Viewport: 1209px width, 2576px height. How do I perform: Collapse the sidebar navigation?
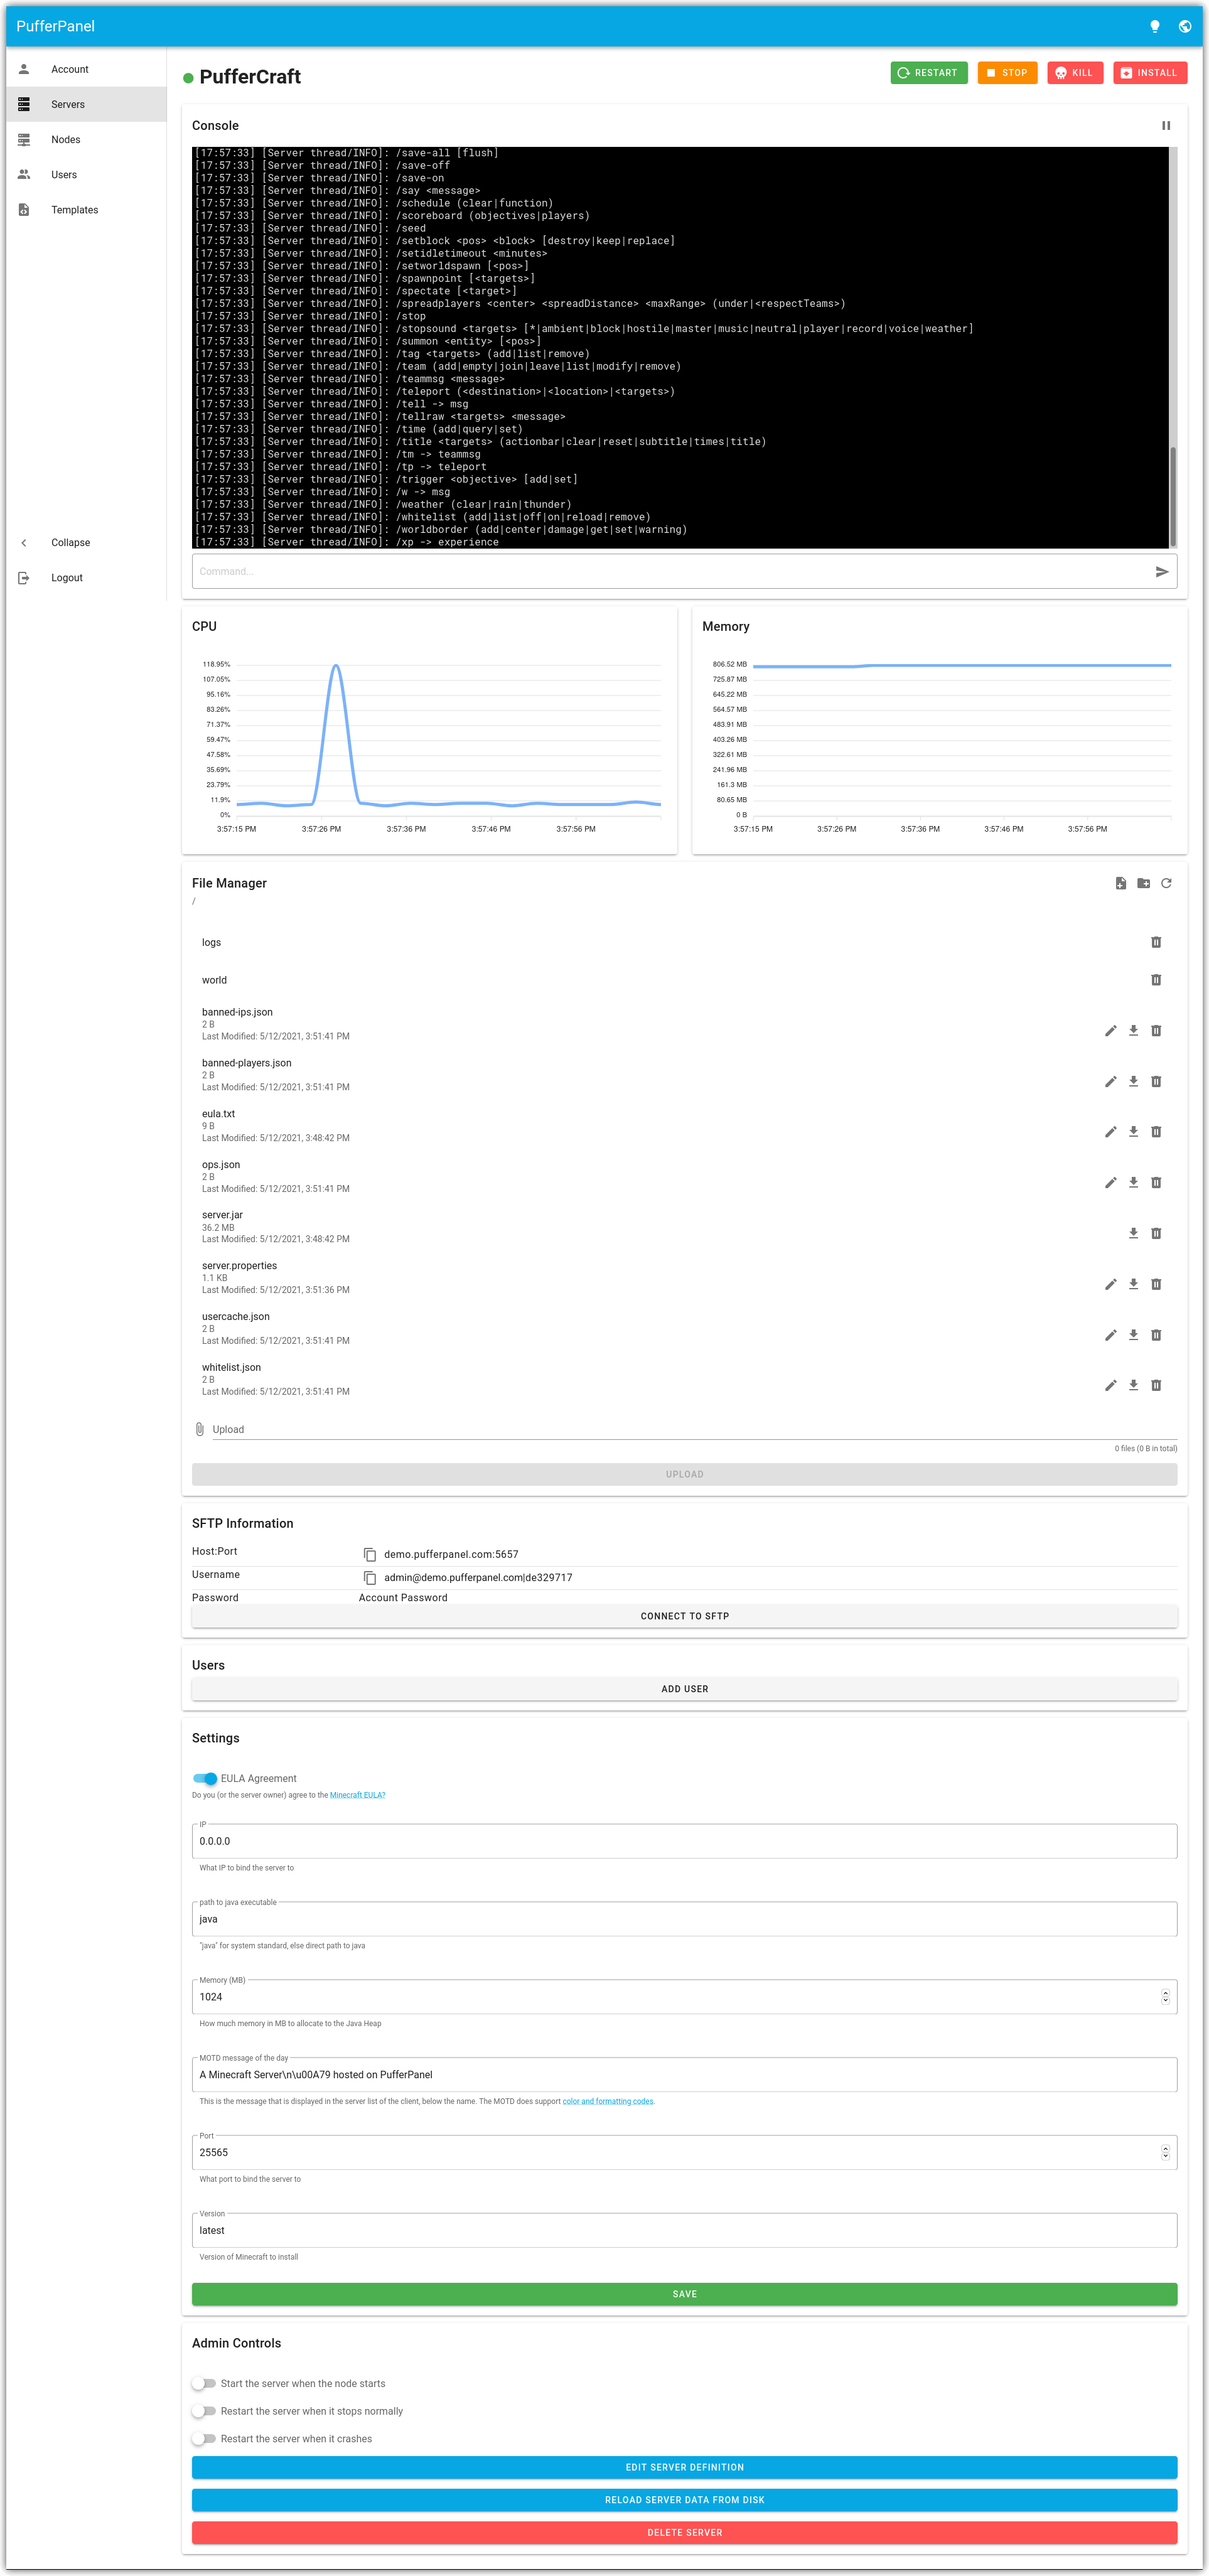[x=70, y=542]
